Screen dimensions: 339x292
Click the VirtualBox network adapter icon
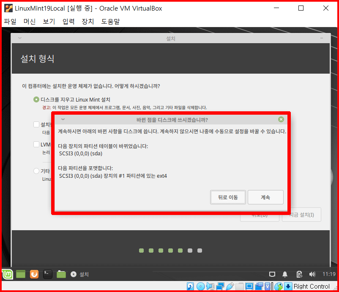click(x=220, y=286)
